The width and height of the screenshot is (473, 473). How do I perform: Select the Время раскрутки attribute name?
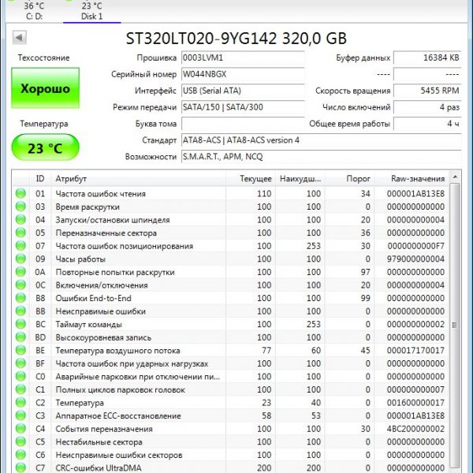pyautogui.click(x=88, y=207)
